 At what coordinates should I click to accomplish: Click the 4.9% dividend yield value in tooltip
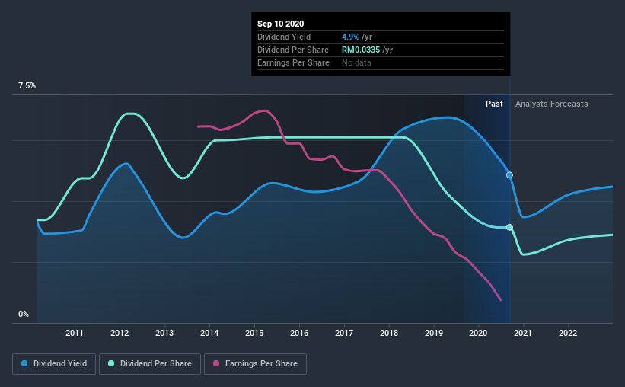pyautogui.click(x=350, y=37)
